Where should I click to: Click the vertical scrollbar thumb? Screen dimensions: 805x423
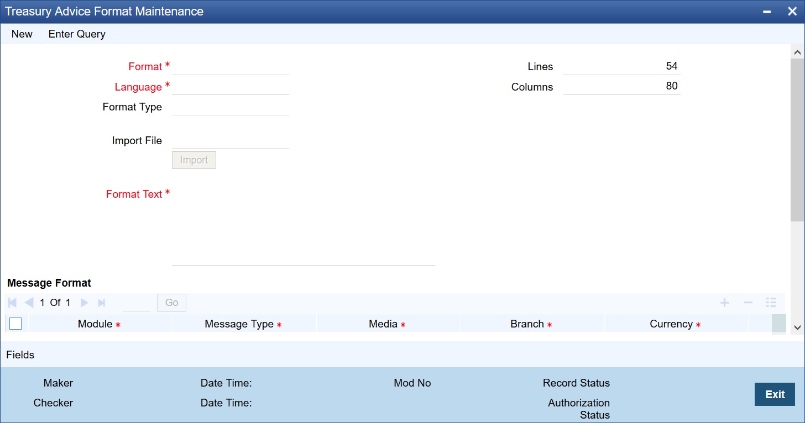[797, 139]
